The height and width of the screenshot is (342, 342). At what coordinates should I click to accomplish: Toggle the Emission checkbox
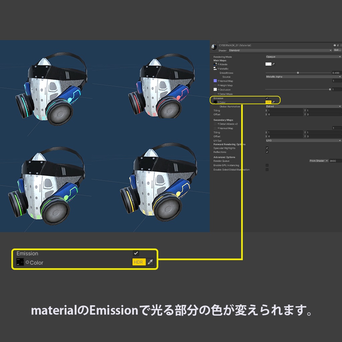click(x=267, y=98)
